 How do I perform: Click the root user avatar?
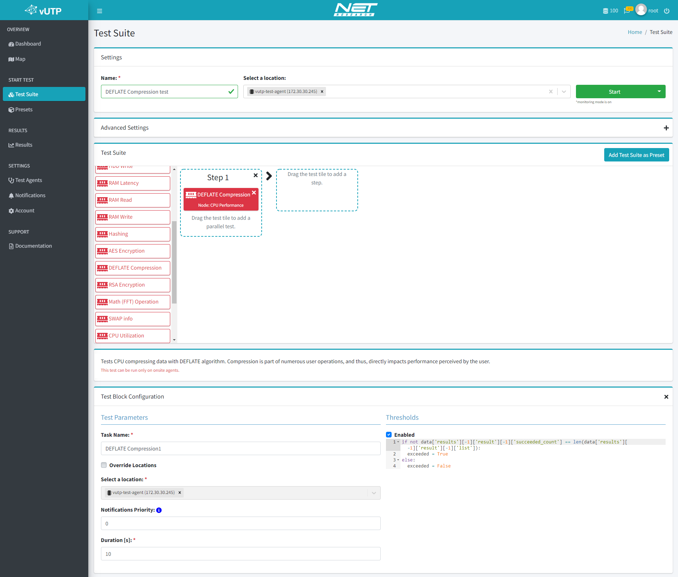click(641, 10)
